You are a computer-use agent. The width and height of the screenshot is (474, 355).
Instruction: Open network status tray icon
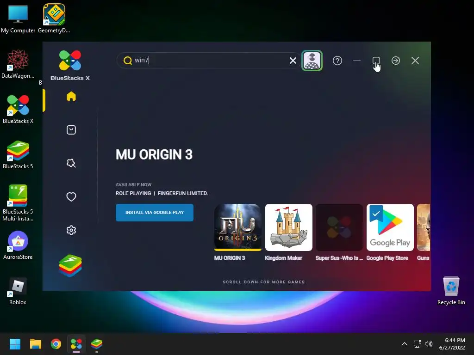click(418, 344)
